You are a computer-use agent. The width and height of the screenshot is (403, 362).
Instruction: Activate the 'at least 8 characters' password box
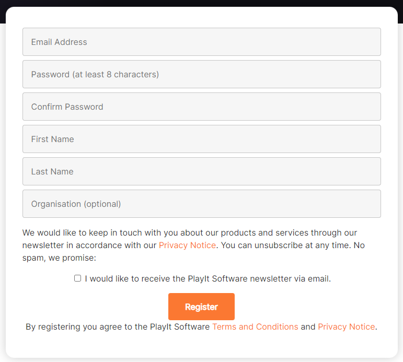201,74
